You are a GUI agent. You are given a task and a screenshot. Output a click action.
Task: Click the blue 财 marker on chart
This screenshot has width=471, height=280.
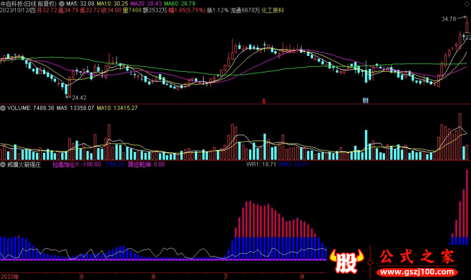(x=365, y=101)
